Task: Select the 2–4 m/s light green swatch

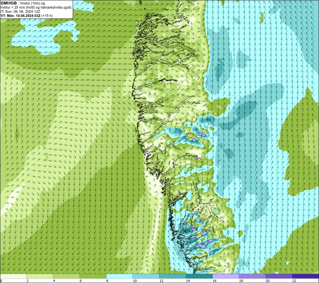Action: pos(40,276)
